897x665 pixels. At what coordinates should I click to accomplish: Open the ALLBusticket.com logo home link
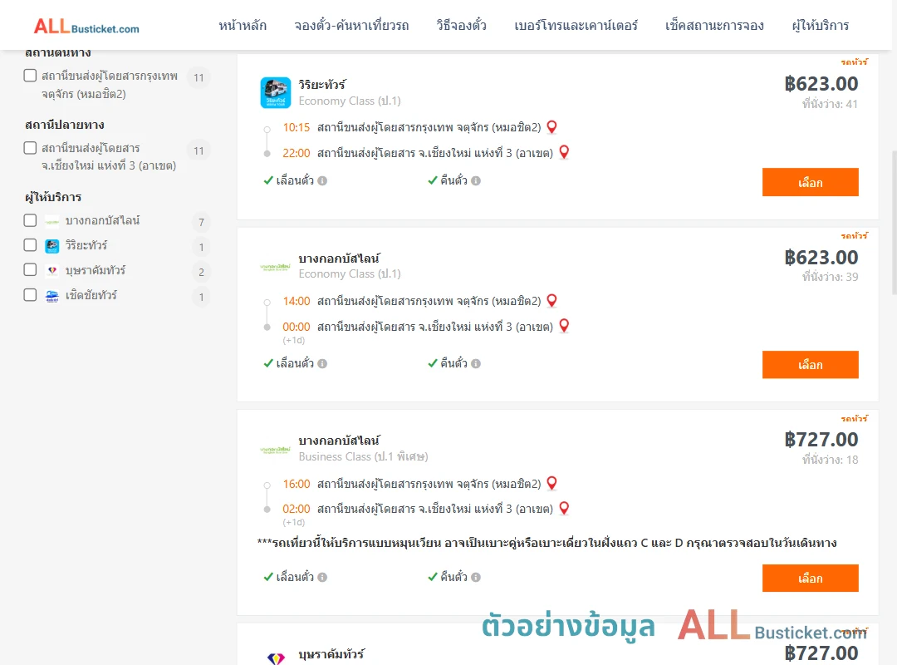click(x=86, y=27)
